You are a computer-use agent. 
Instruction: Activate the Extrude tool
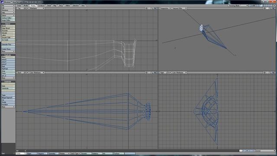[x=8, y=33]
